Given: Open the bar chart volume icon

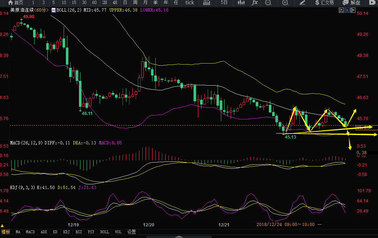Looking at the screenshot, I should point(207,3).
